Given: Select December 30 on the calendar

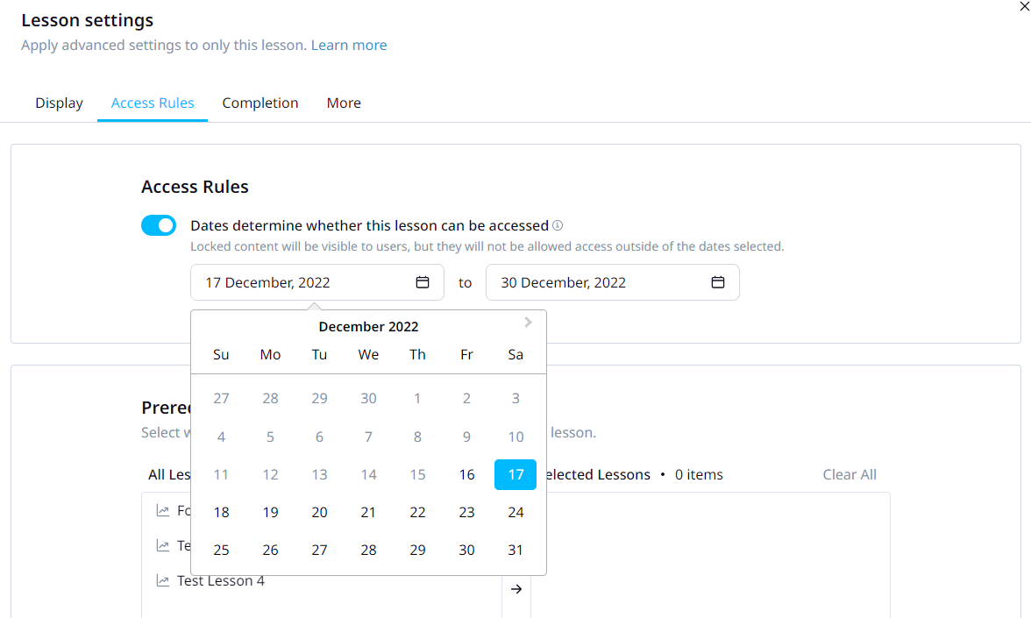Looking at the screenshot, I should point(466,550).
